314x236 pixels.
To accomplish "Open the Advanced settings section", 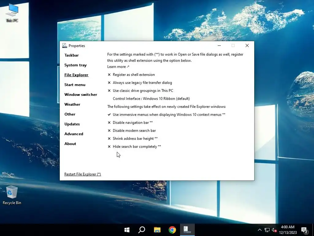I will 74,134.
